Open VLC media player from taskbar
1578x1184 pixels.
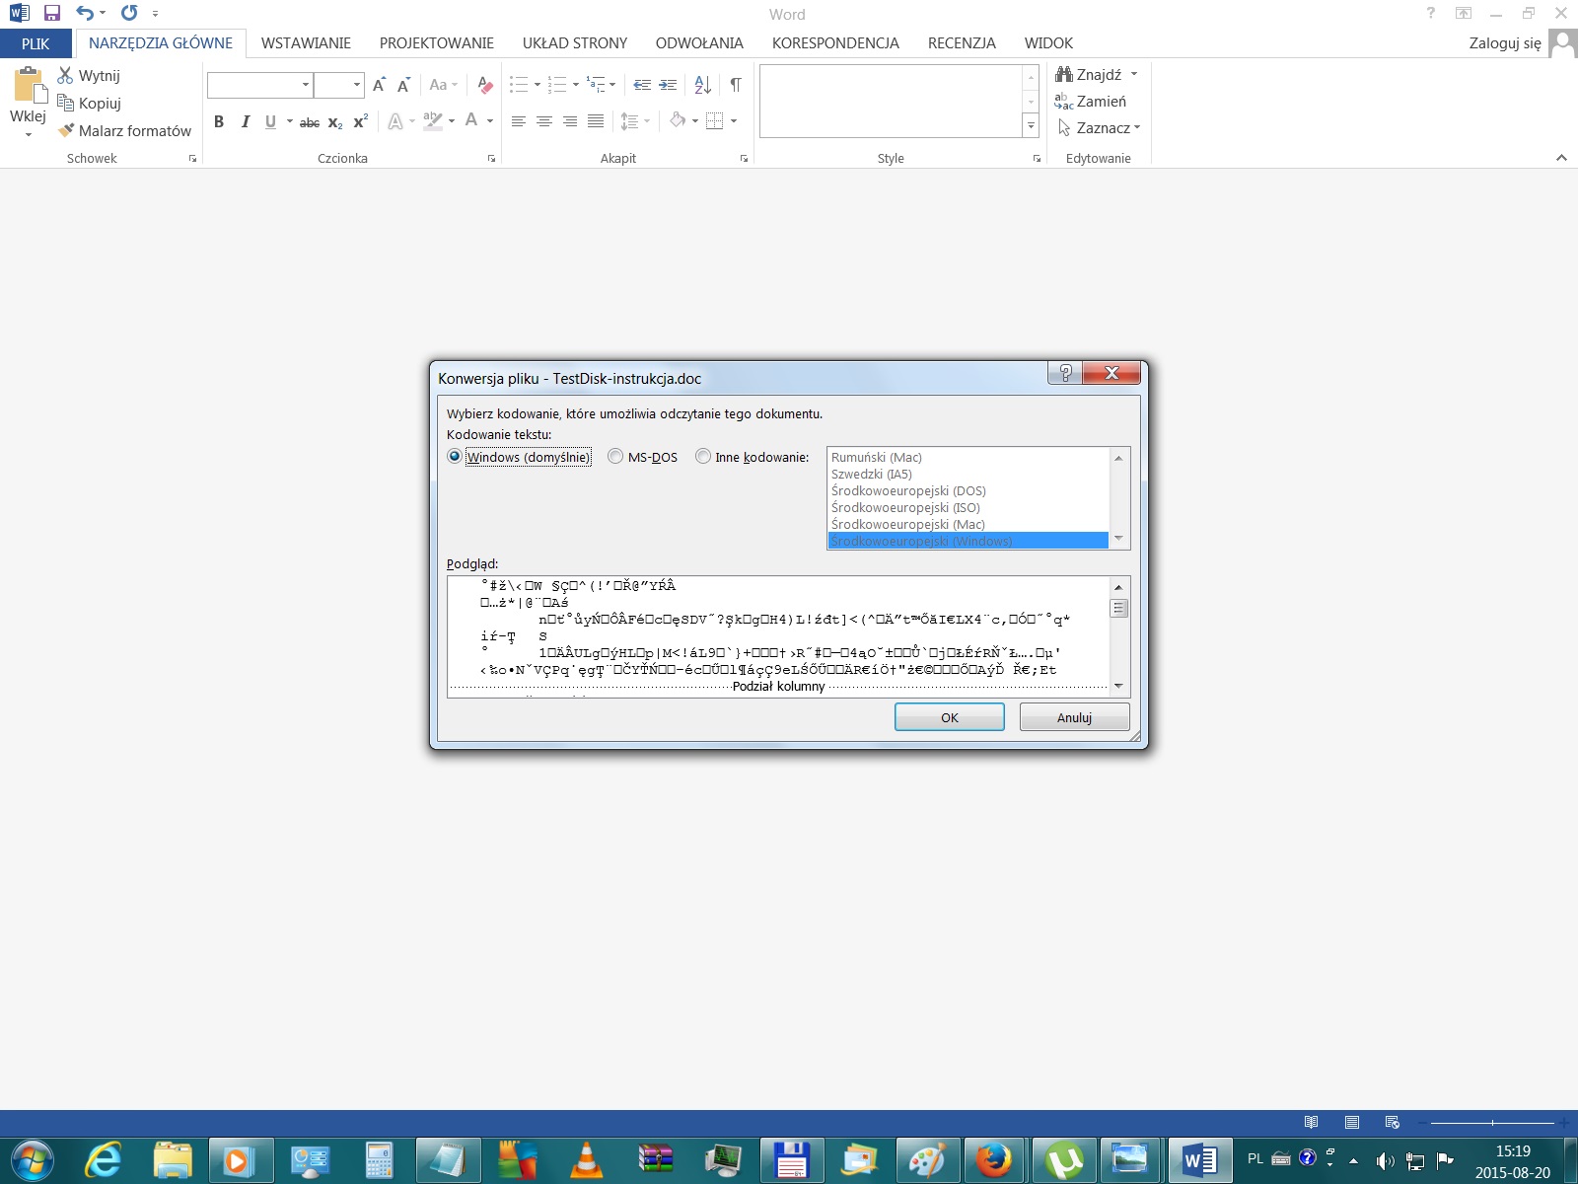click(587, 1159)
